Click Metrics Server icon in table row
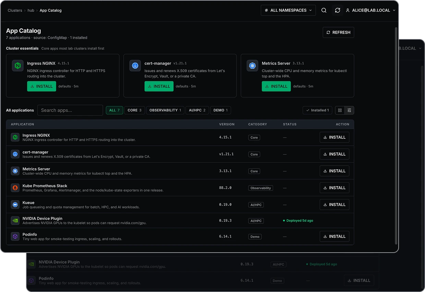The width and height of the screenshot is (425, 292). [15, 171]
